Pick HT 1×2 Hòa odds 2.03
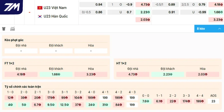Image resolution: width=224 pixels, height=112 pixels. (x=202, y=74)
